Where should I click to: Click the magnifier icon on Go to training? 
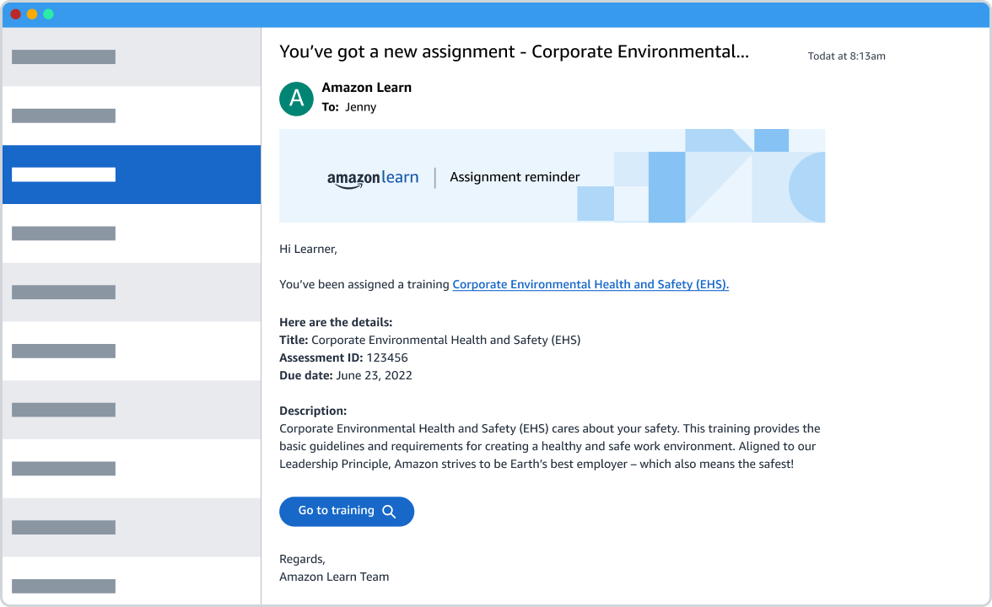pos(389,512)
